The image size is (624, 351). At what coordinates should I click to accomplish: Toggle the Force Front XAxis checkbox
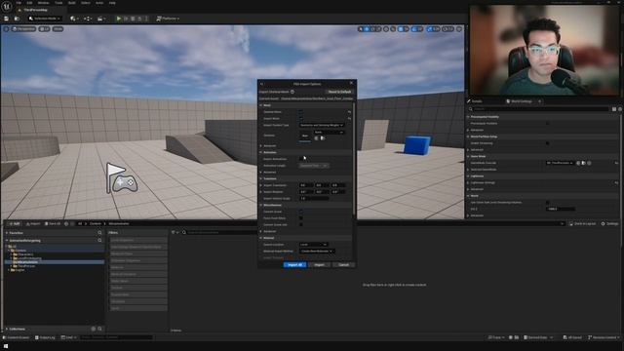pos(301,218)
